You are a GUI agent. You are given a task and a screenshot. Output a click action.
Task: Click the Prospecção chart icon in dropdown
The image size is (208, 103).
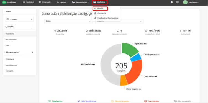click(95, 13)
